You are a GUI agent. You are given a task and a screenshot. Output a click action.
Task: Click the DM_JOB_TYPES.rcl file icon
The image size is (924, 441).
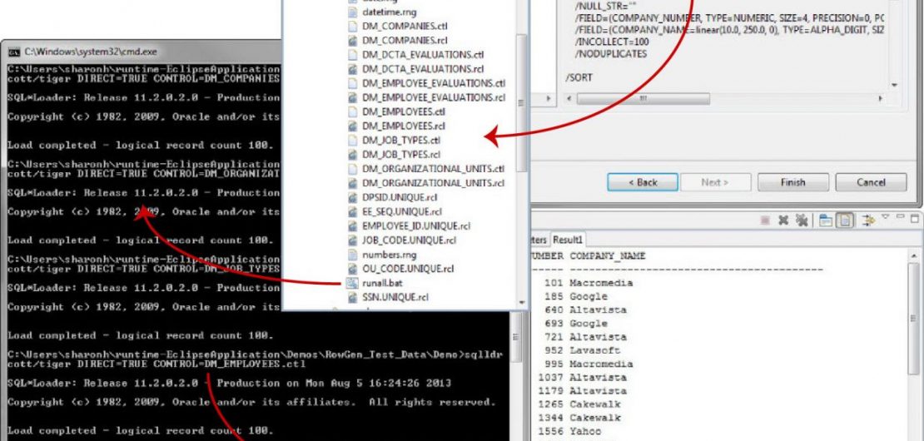[352, 154]
